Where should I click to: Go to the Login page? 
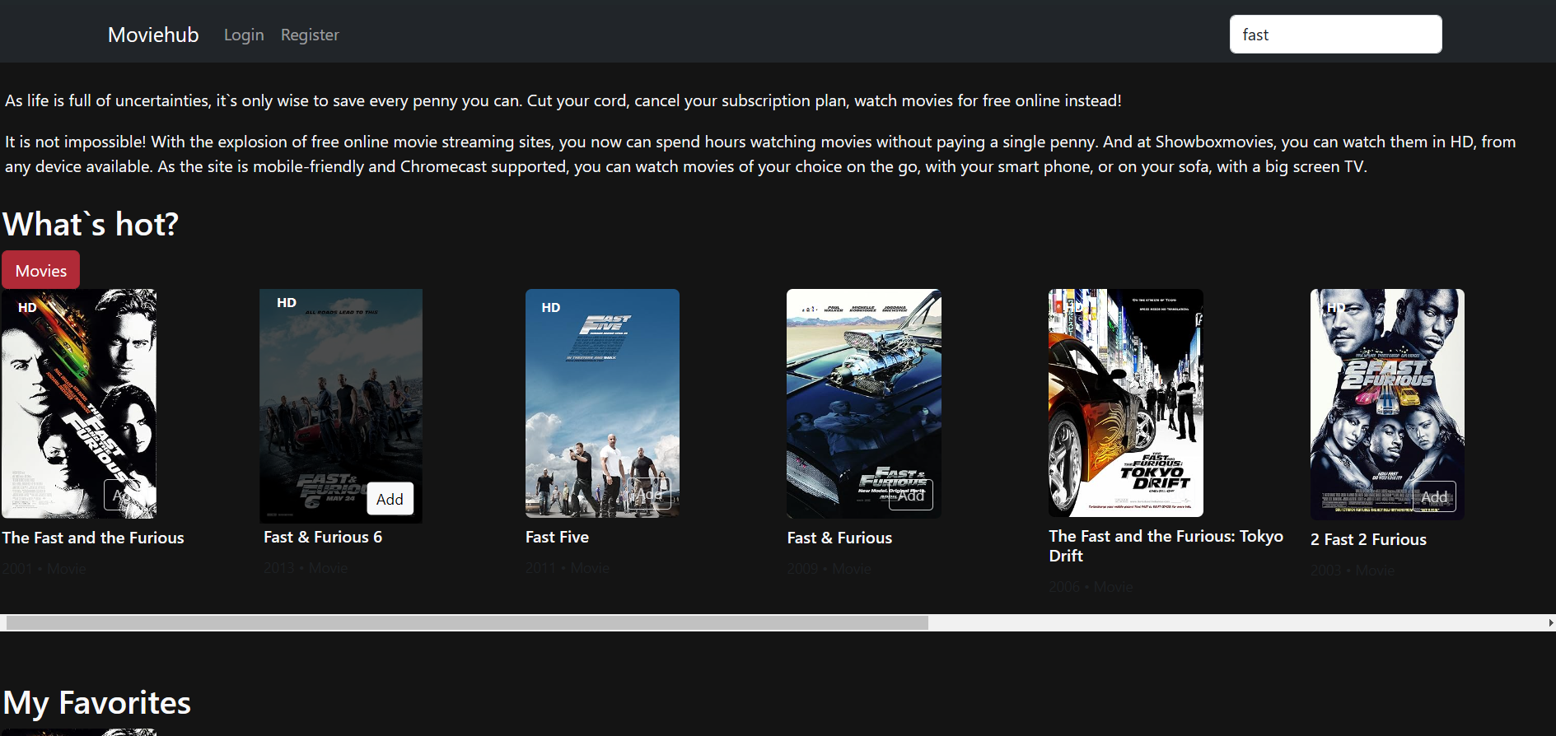click(x=244, y=35)
